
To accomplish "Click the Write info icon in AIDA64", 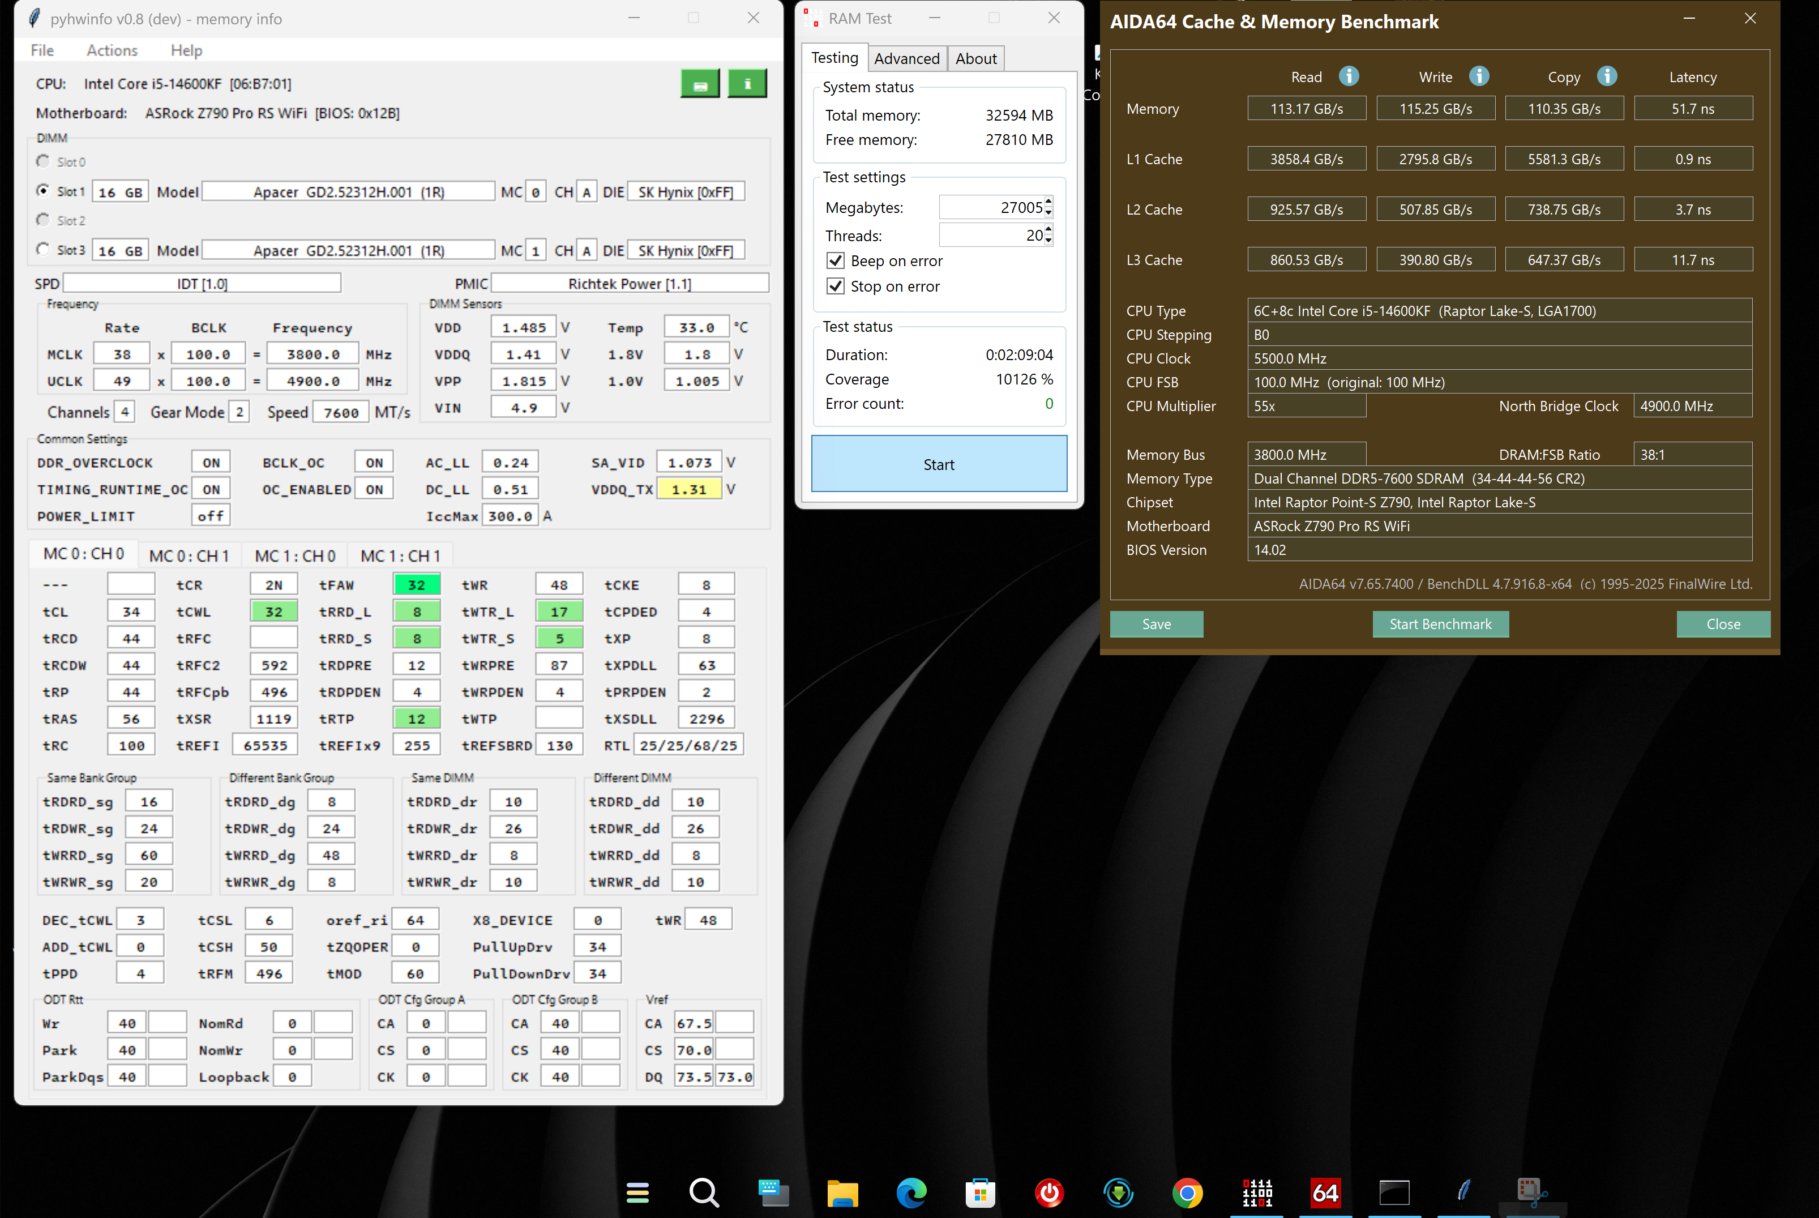I will tap(1479, 76).
